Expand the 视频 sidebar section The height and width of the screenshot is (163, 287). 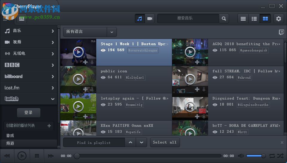[x=29, y=42]
